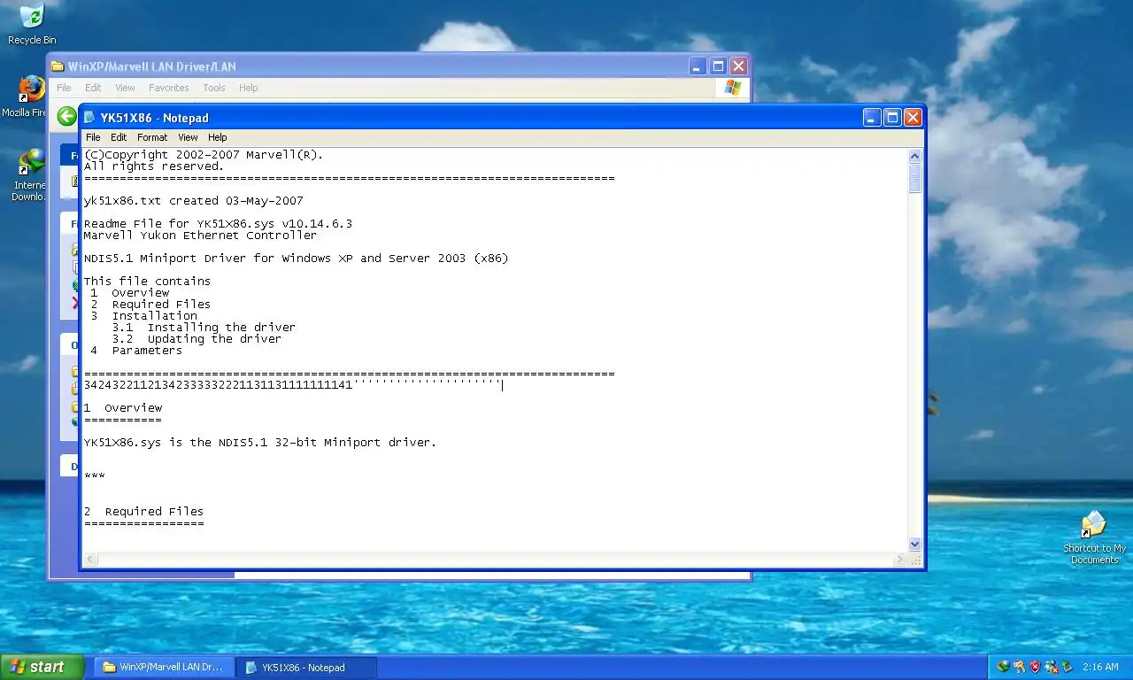Click '3.2 Updating the driver' line
The height and width of the screenshot is (680, 1133).
197,339
